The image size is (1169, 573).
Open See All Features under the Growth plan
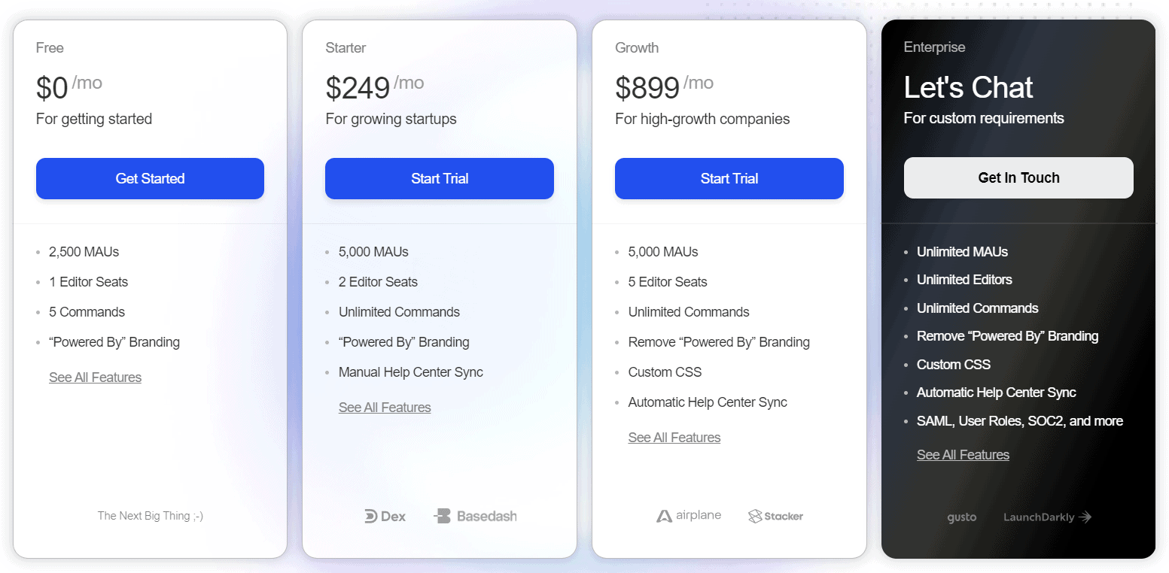(674, 437)
